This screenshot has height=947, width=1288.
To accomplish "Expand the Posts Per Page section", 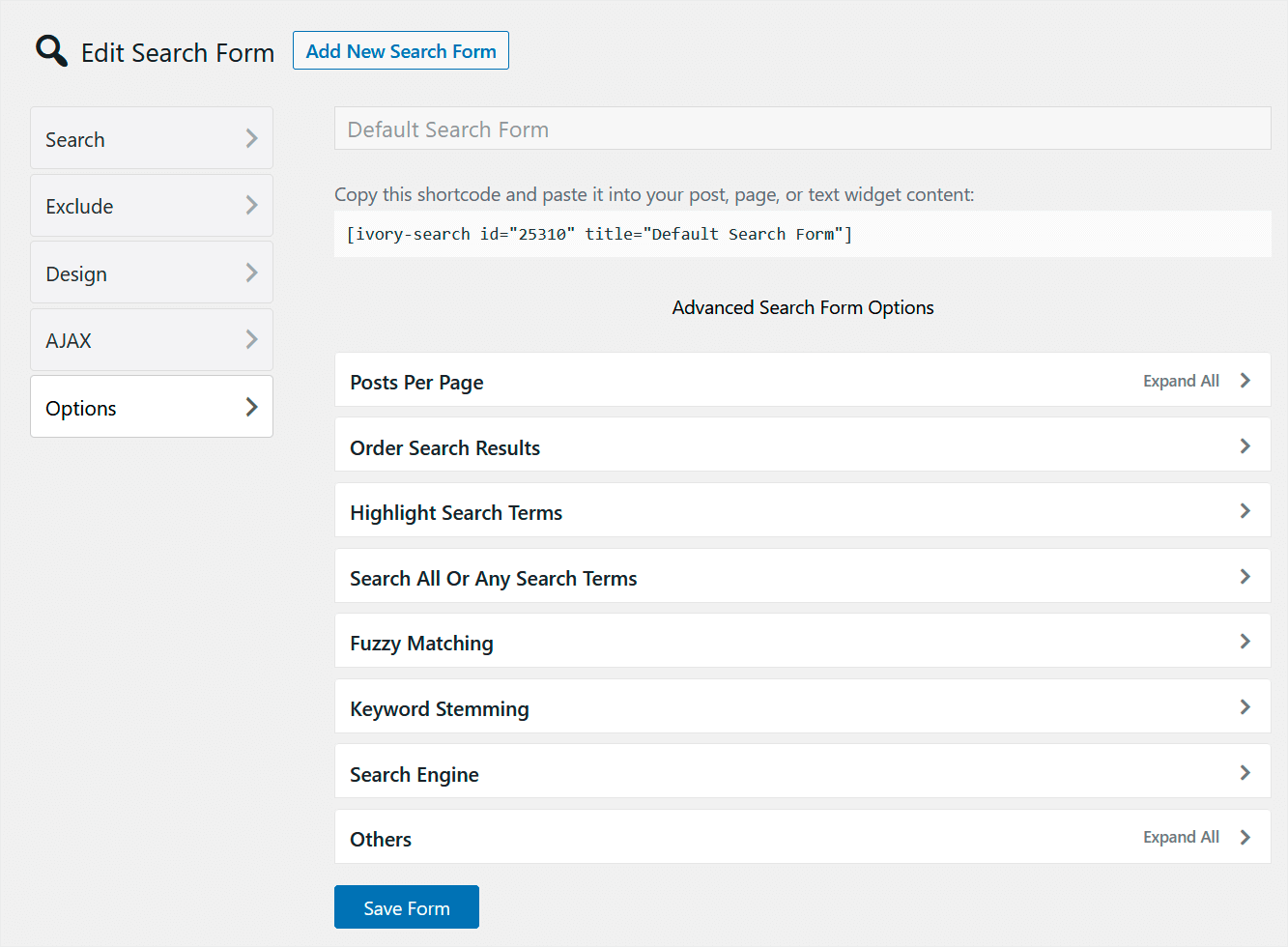I will click(x=676, y=381).
